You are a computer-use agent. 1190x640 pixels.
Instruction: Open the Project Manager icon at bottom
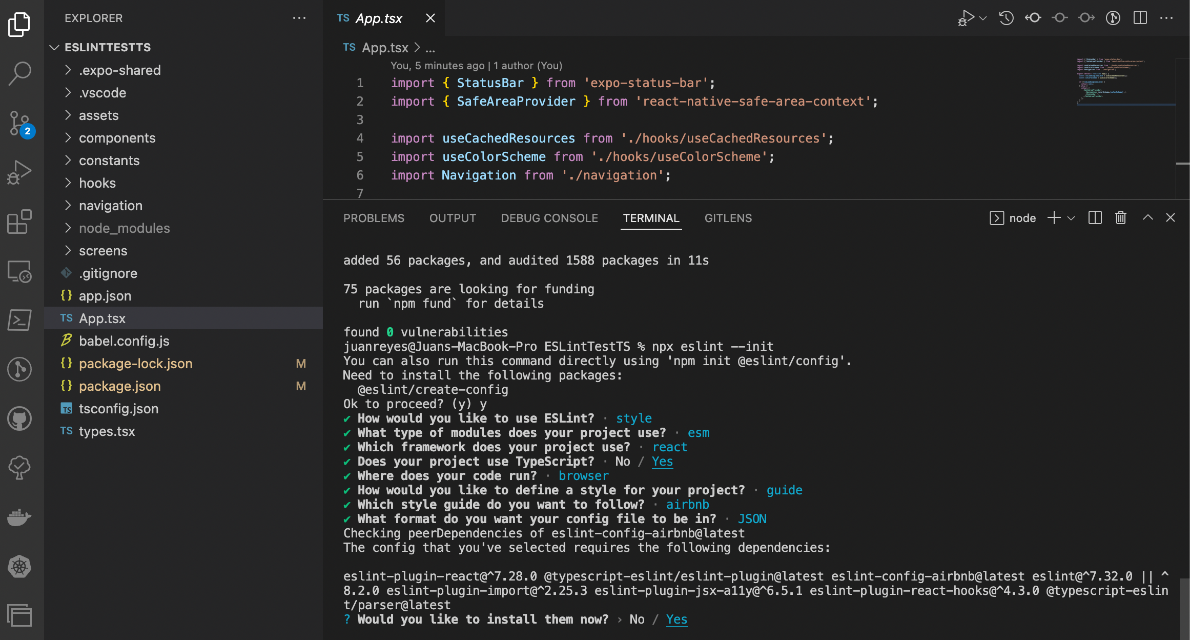(x=19, y=615)
